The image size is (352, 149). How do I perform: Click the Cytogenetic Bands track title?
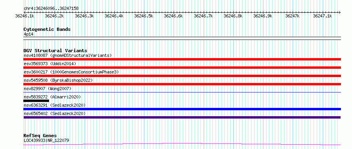47,29
